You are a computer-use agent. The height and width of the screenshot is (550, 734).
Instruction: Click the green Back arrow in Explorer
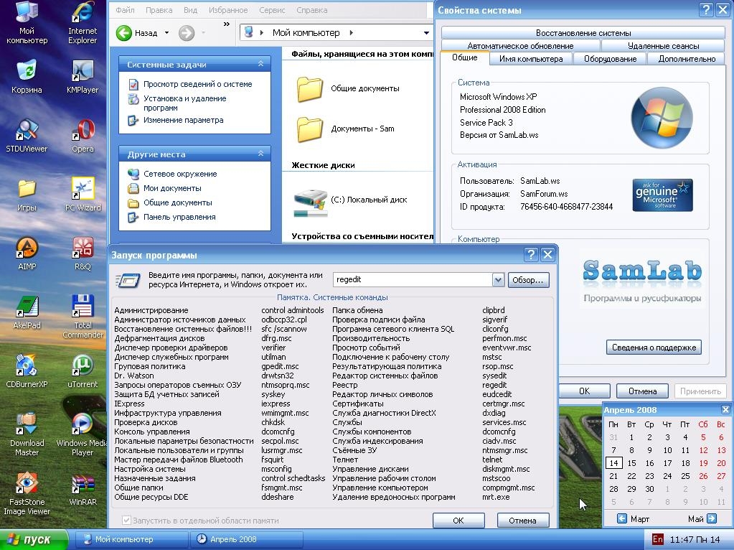click(124, 33)
